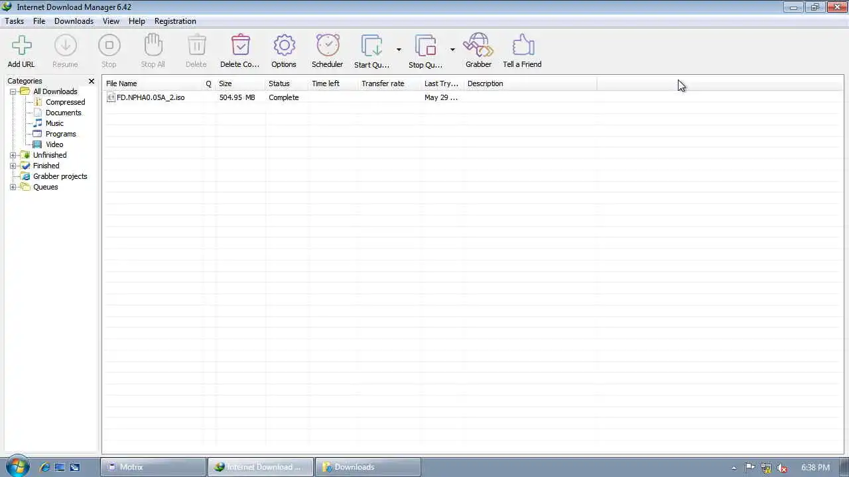Show hidden system tray icons
The width and height of the screenshot is (849, 477).
734,468
